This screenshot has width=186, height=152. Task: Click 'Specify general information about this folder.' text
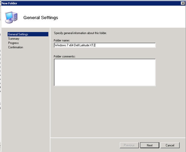pos(80,33)
